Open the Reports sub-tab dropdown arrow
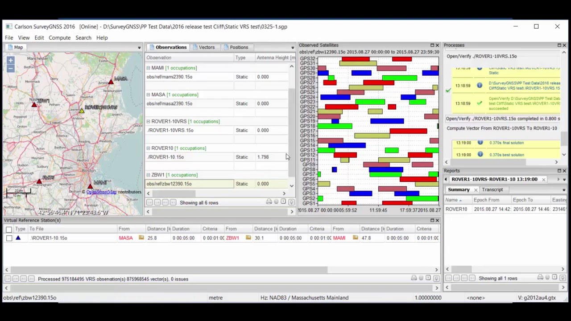This screenshot has height=321, width=571. pyautogui.click(x=564, y=190)
